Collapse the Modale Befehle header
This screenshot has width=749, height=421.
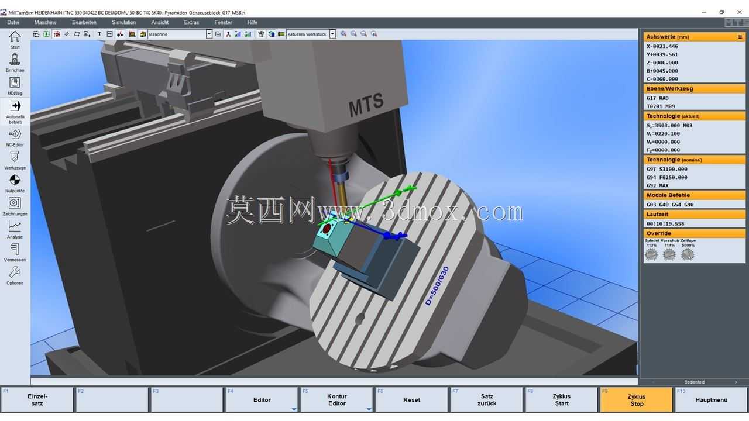point(695,195)
